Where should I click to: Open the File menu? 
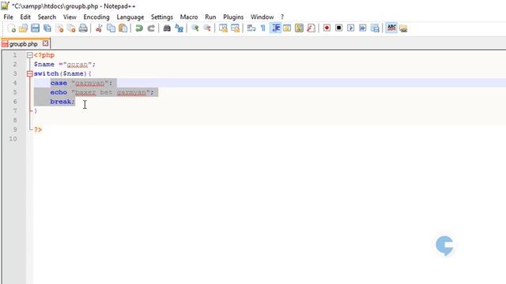[x=9, y=17]
